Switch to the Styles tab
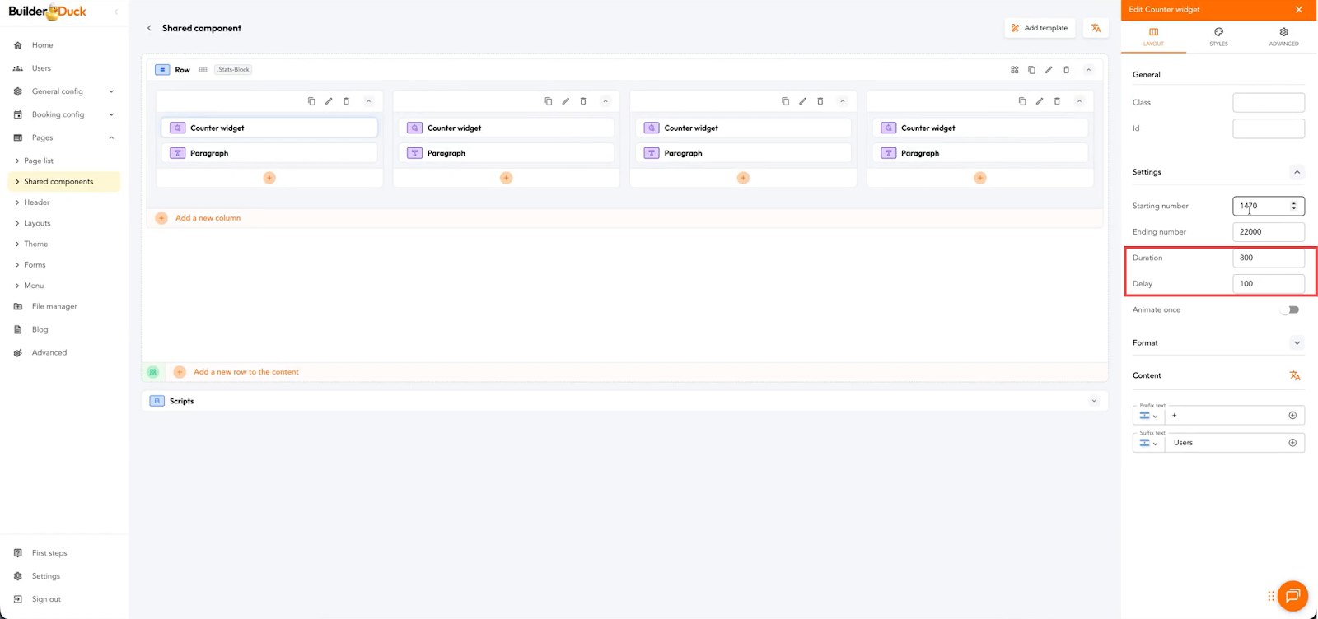Image resolution: width=1318 pixels, height=619 pixels. tap(1218, 36)
